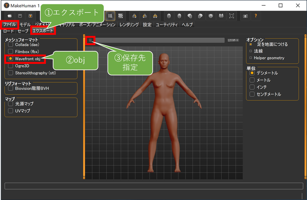
Task: Switch to back head view icon
Action: (179, 16)
